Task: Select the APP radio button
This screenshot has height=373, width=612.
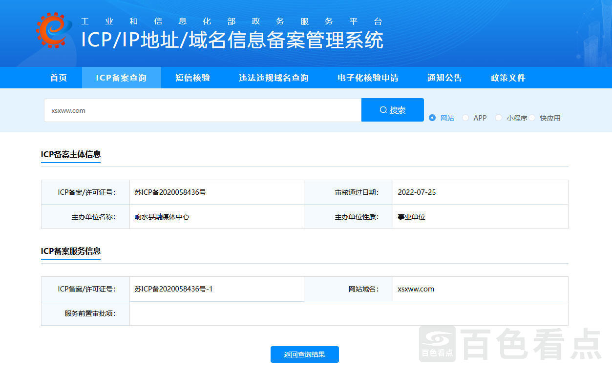Action: [x=465, y=118]
